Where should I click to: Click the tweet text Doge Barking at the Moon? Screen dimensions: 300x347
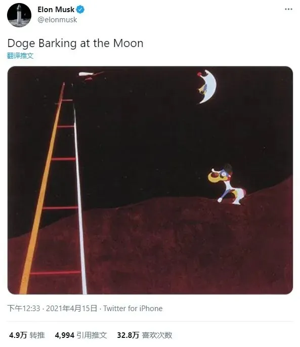75,43
